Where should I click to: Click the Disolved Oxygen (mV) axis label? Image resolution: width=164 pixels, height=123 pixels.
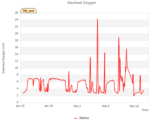tap(3, 58)
